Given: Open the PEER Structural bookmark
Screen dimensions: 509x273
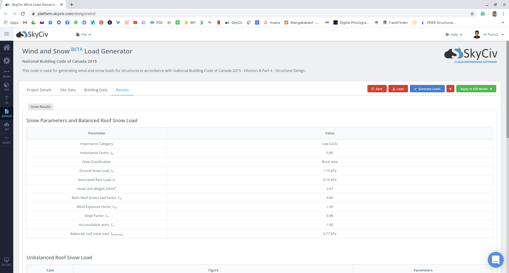Looking at the screenshot, I should tap(438, 22).
